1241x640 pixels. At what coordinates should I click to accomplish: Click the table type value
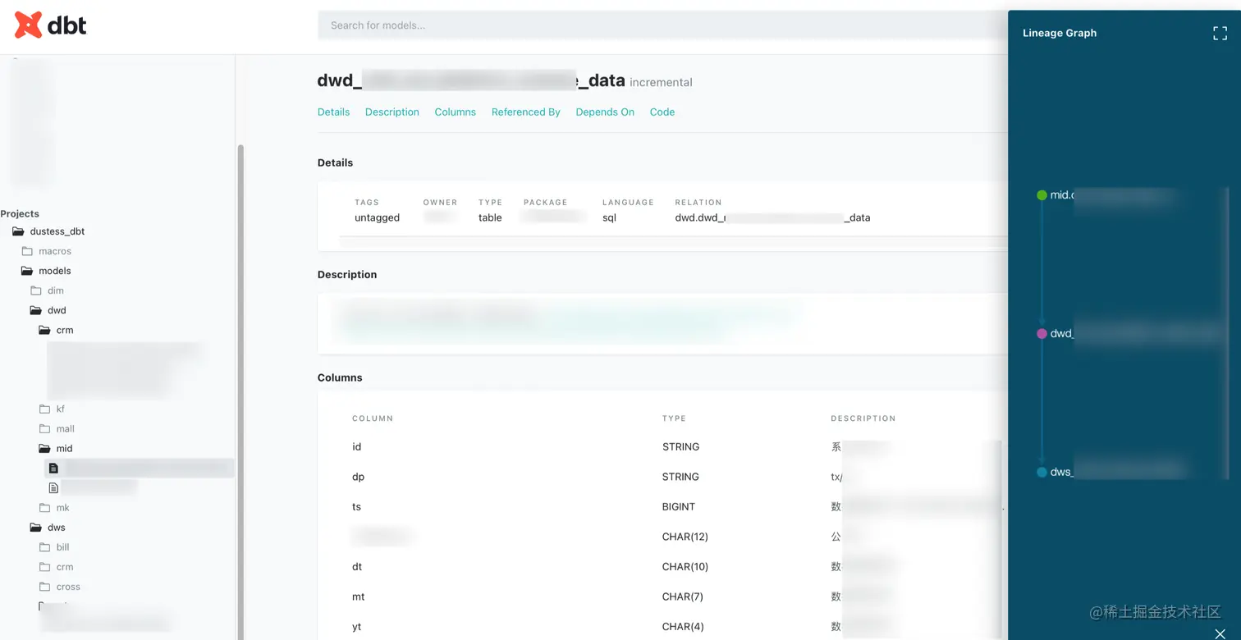[x=490, y=217]
